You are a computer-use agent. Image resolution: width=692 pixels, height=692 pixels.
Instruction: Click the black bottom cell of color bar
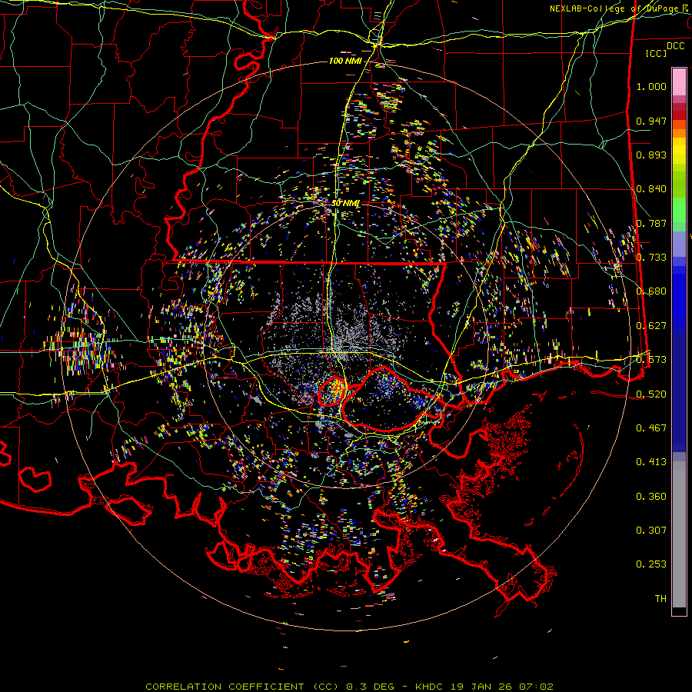[x=679, y=611]
